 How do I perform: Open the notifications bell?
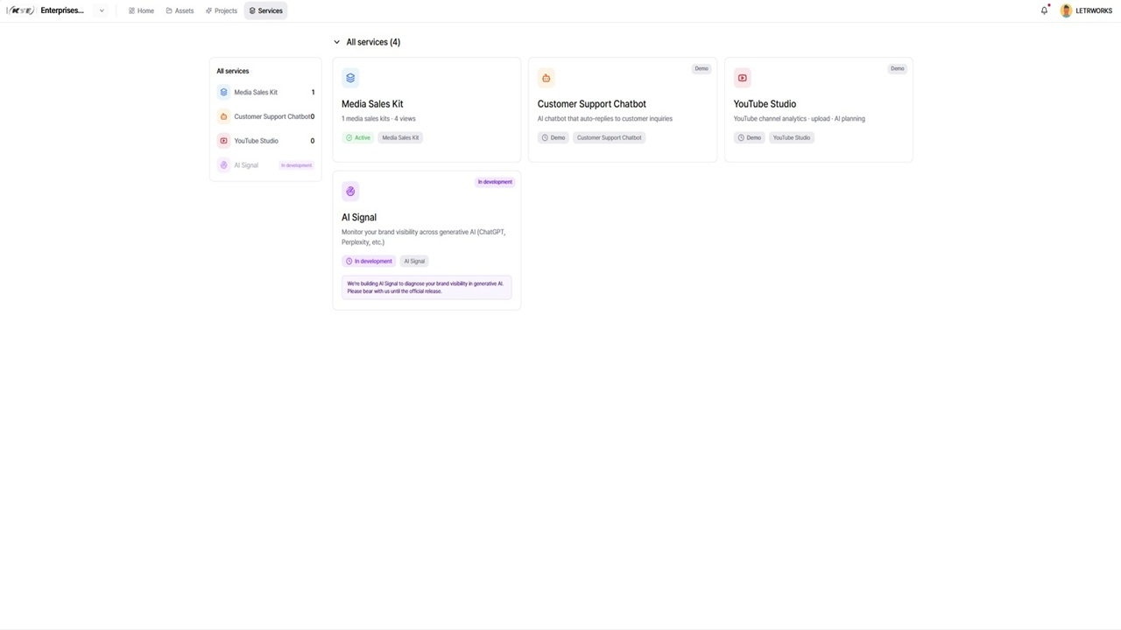point(1044,10)
